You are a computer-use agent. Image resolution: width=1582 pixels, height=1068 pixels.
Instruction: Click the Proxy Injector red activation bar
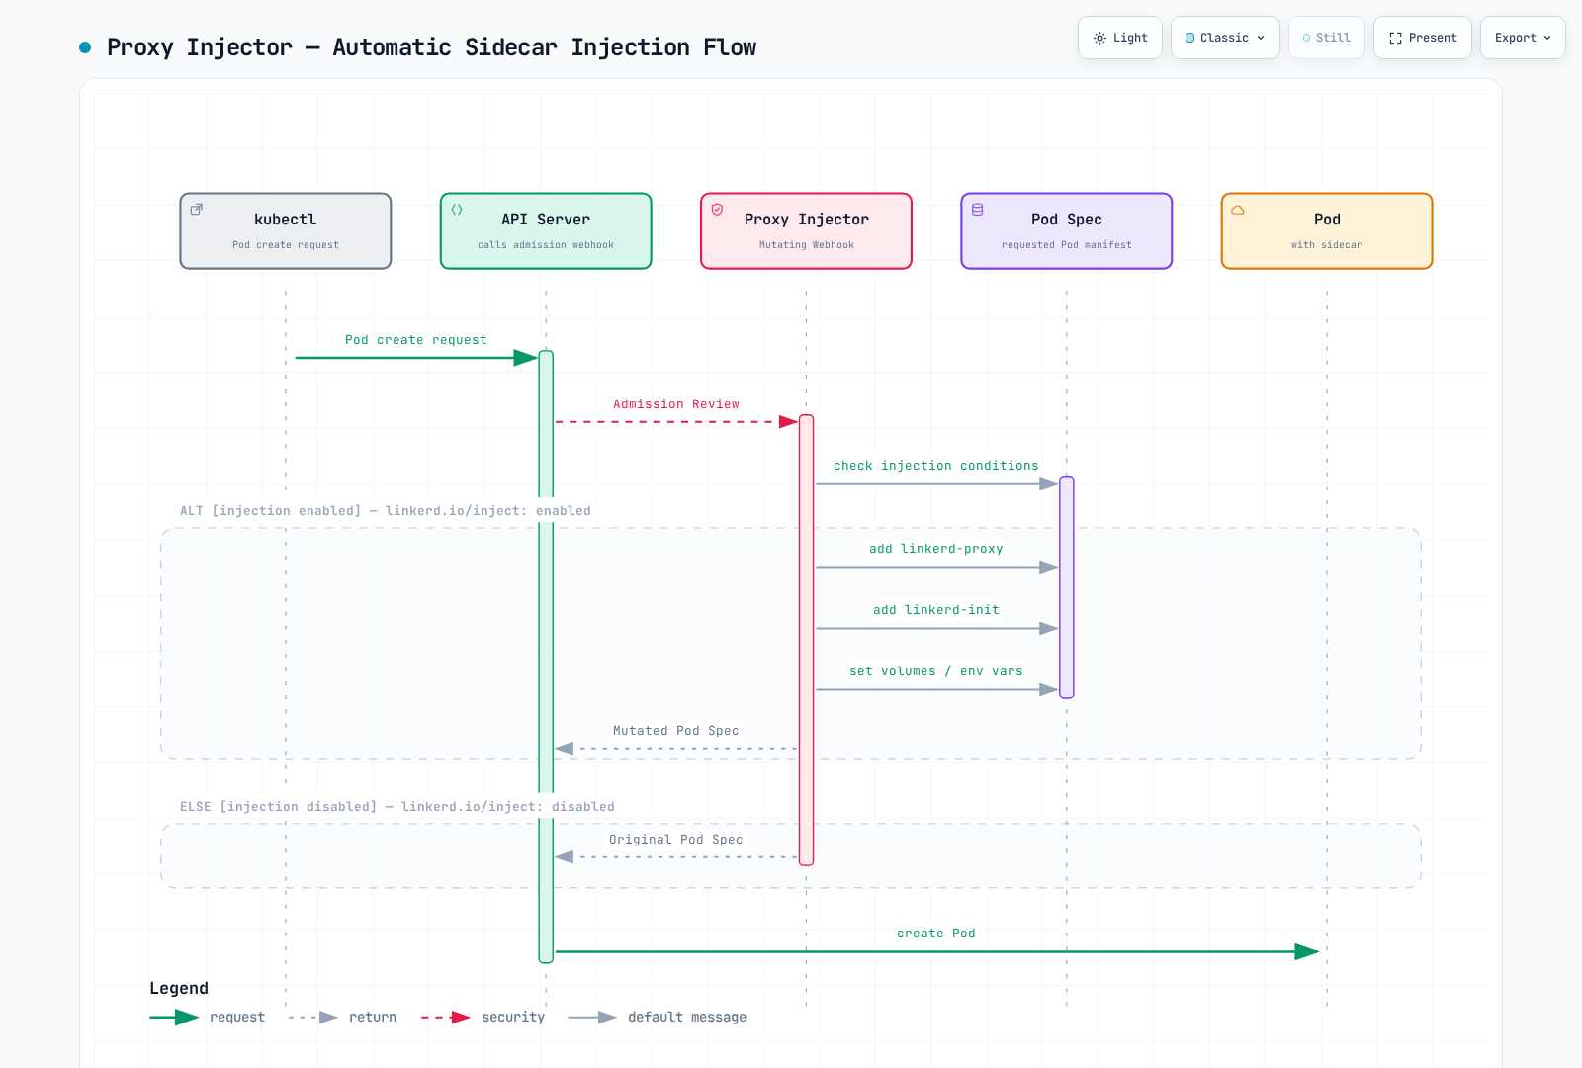806,640
